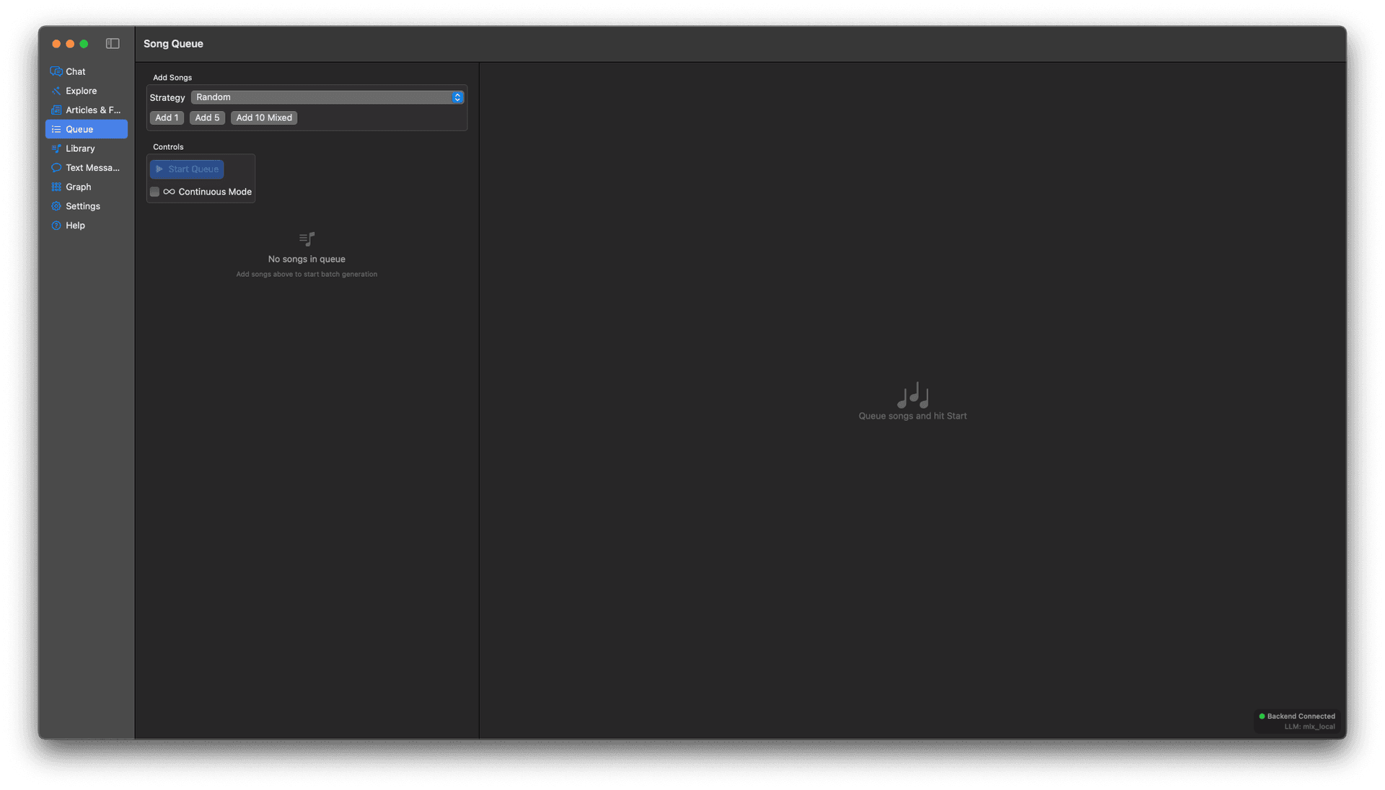This screenshot has width=1385, height=790.
Task: Click the Graph grid icon
Action: pos(56,187)
